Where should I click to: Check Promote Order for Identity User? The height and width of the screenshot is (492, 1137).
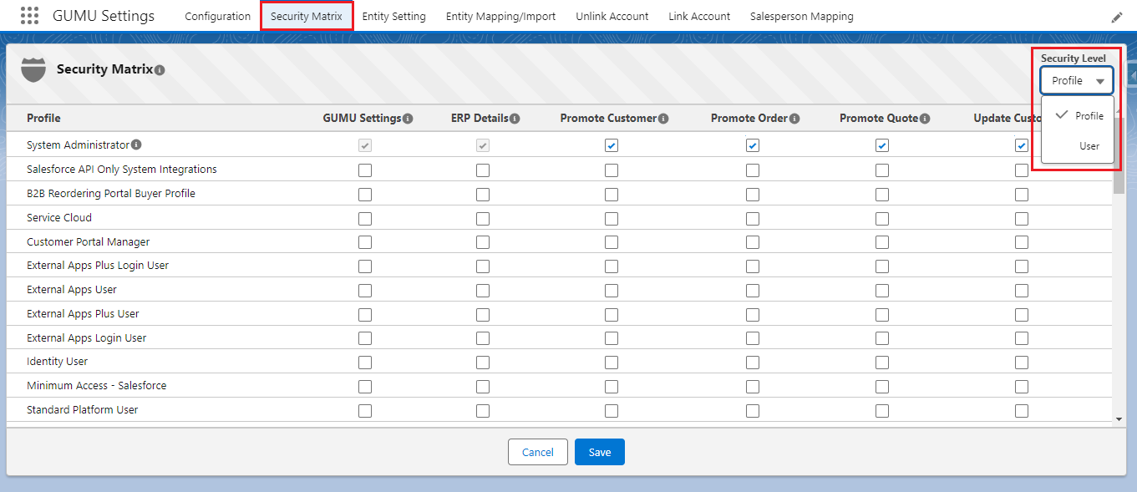753,363
